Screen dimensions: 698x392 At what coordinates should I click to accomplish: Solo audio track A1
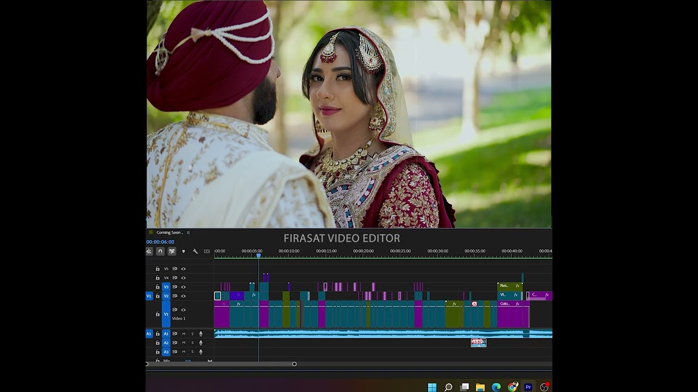[x=192, y=334]
